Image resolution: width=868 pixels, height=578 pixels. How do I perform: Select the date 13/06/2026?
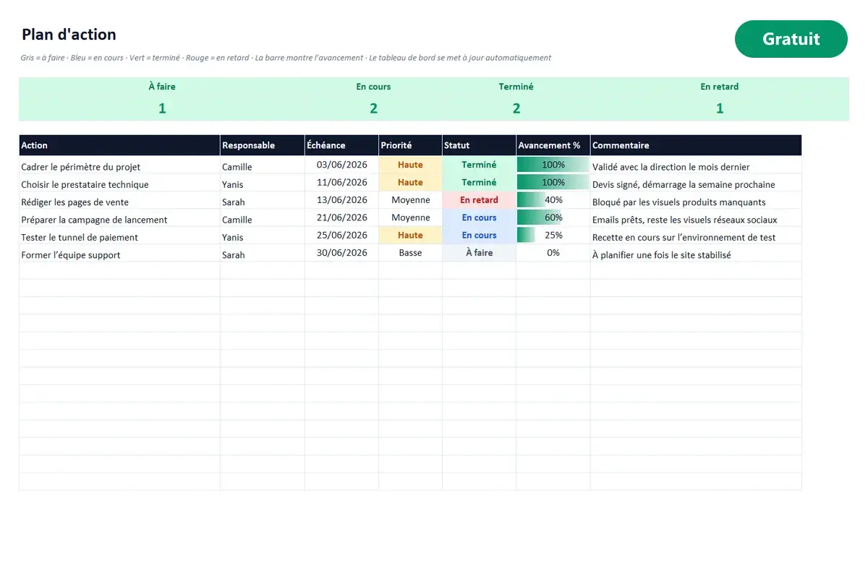(341, 200)
